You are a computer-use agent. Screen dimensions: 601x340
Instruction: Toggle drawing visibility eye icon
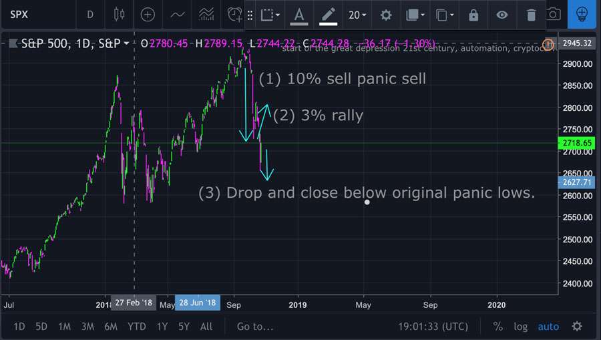tap(502, 15)
